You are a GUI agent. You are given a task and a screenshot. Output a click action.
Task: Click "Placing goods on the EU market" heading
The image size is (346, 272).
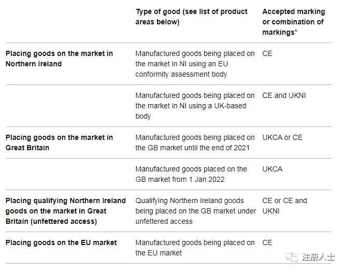click(x=61, y=242)
